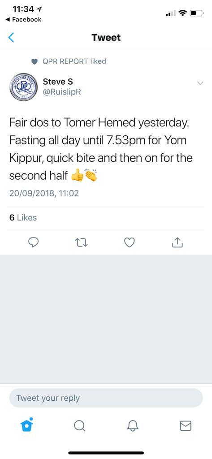Tap the @RuislipR handle
This screenshot has width=212, height=459.
tap(62, 92)
